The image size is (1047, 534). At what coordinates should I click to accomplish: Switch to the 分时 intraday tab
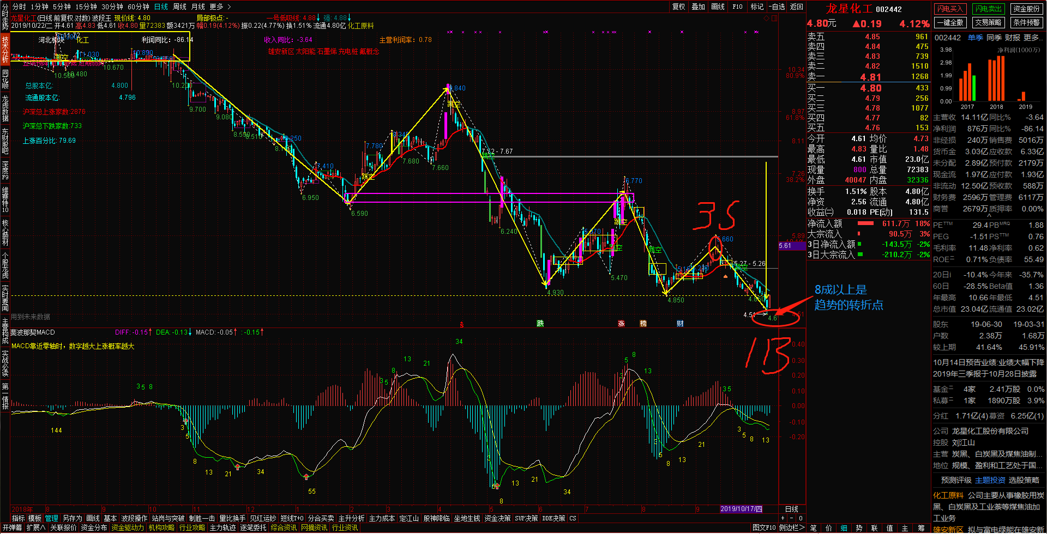(x=19, y=7)
